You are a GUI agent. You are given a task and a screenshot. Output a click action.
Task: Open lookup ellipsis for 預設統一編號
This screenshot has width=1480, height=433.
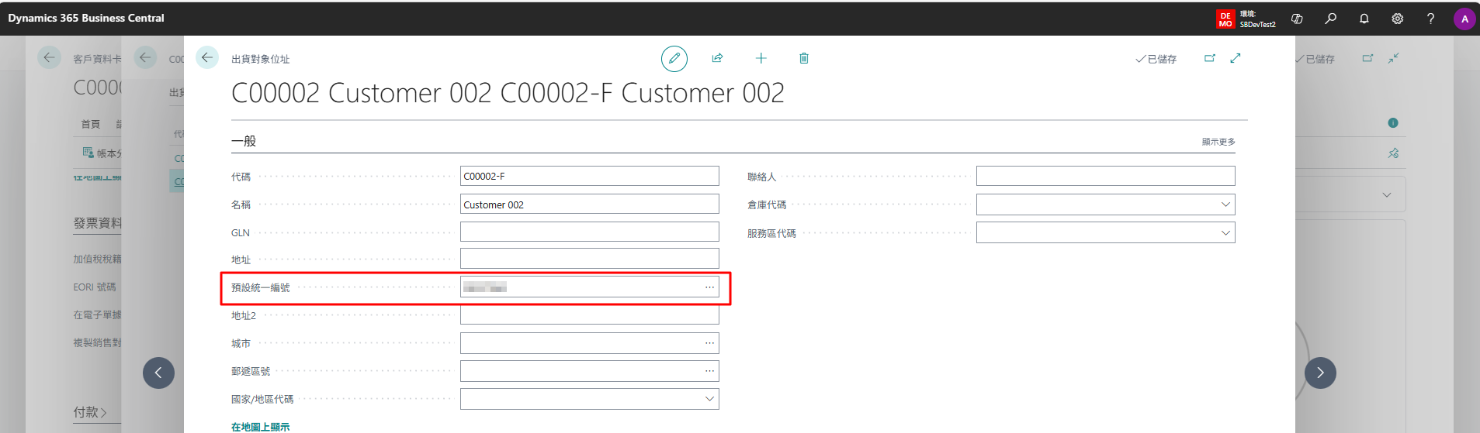(709, 287)
